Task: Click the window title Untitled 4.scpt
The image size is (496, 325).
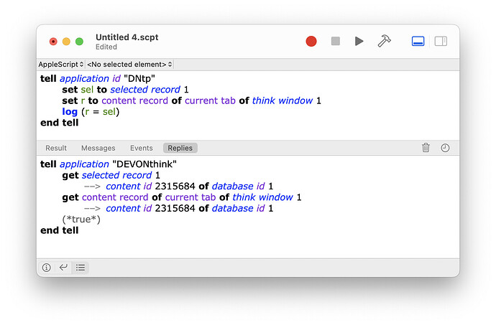Action: pos(127,37)
